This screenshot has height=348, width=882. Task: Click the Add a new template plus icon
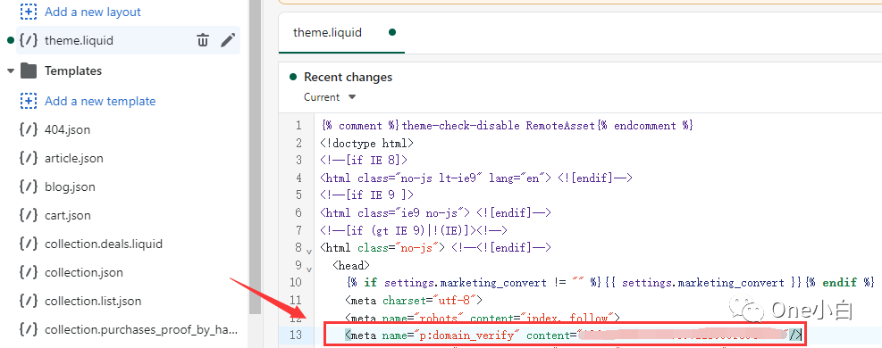[x=28, y=101]
